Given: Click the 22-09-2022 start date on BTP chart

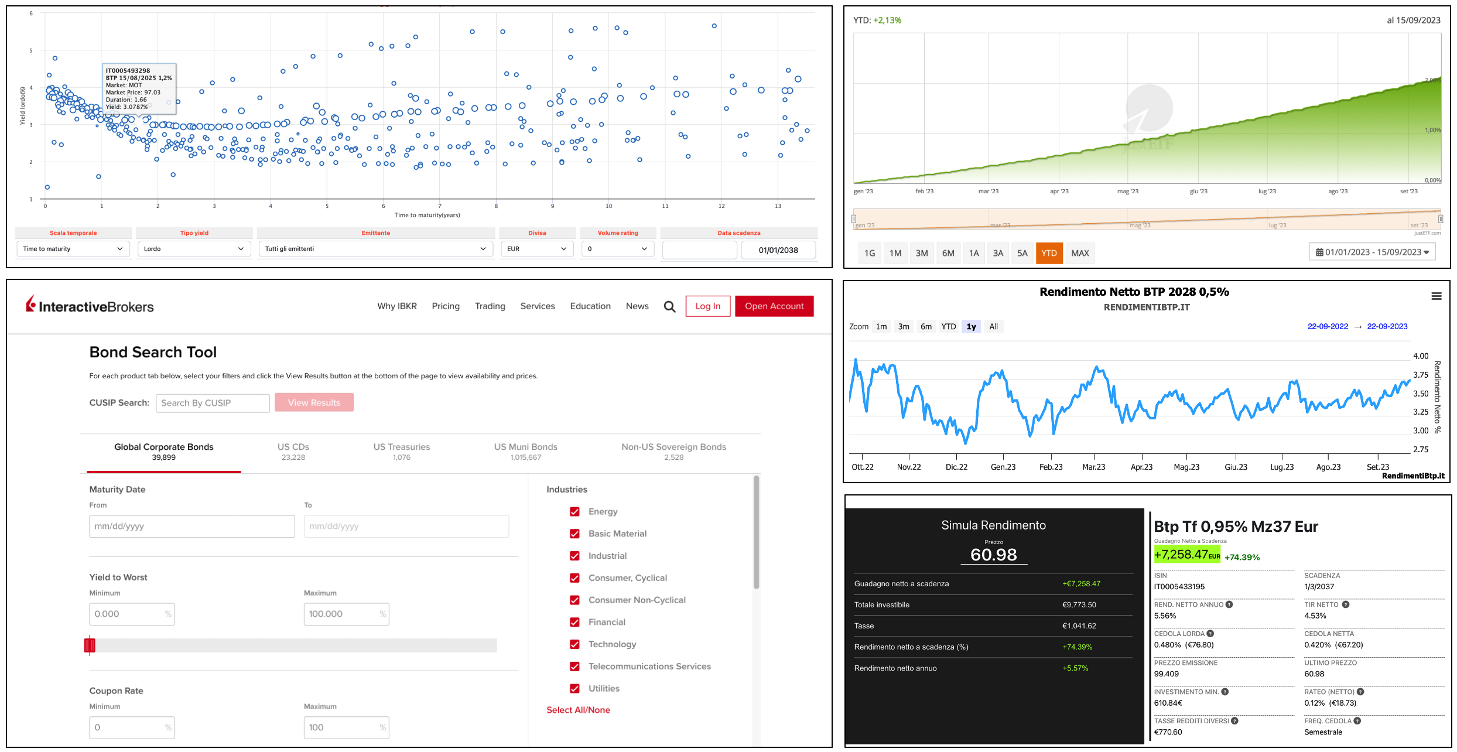Looking at the screenshot, I should click(1328, 327).
